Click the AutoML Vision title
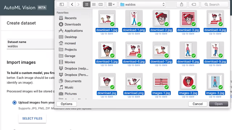 coord(19,8)
